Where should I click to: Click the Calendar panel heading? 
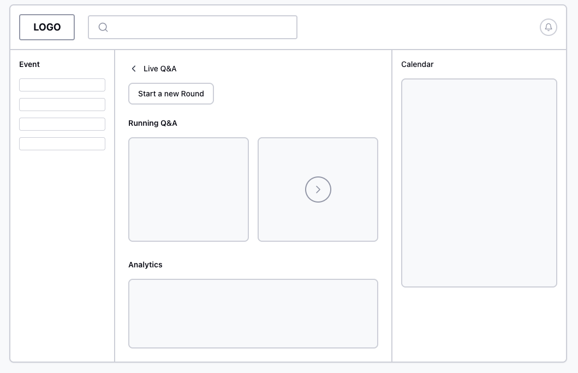[417, 64]
